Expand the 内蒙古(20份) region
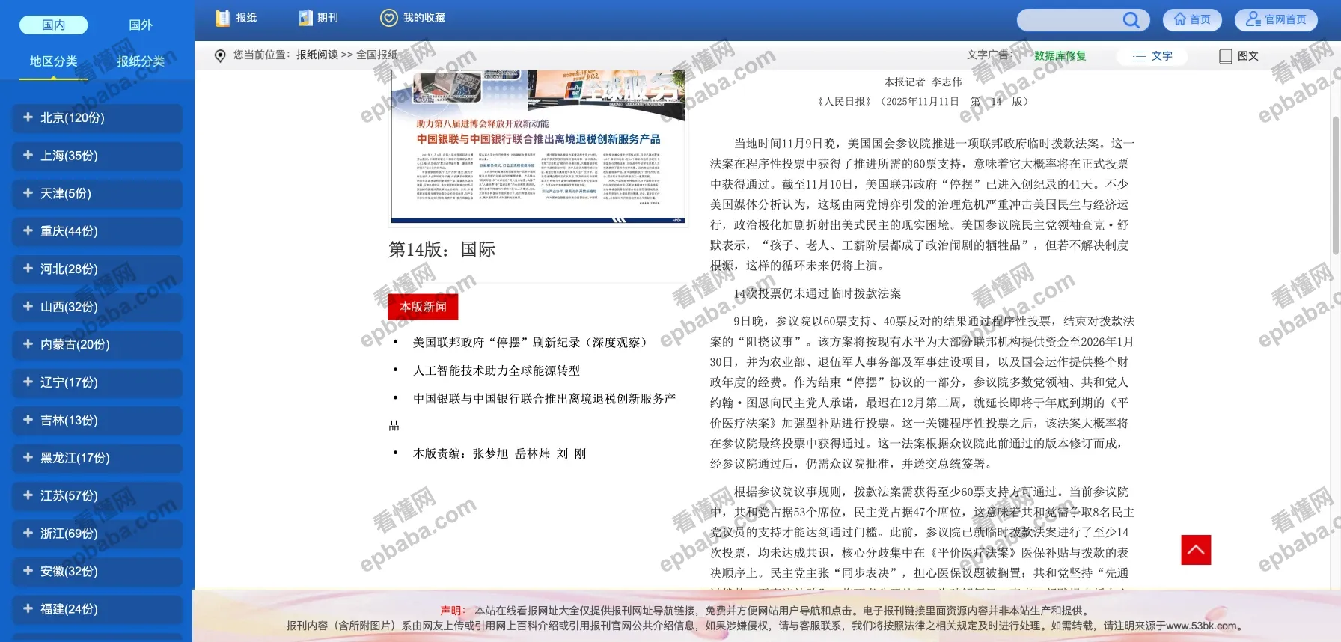This screenshot has width=1341, height=642. tap(97, 345)
